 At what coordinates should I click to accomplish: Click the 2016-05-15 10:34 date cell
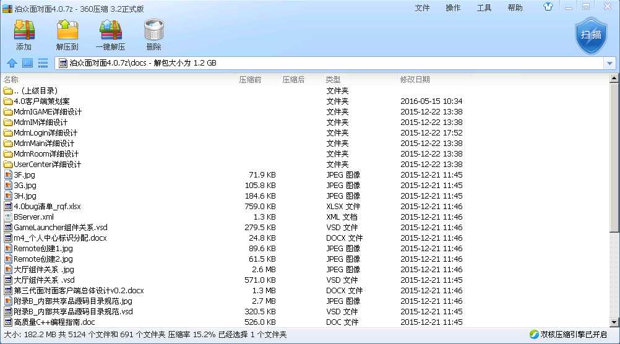point(431,101)
